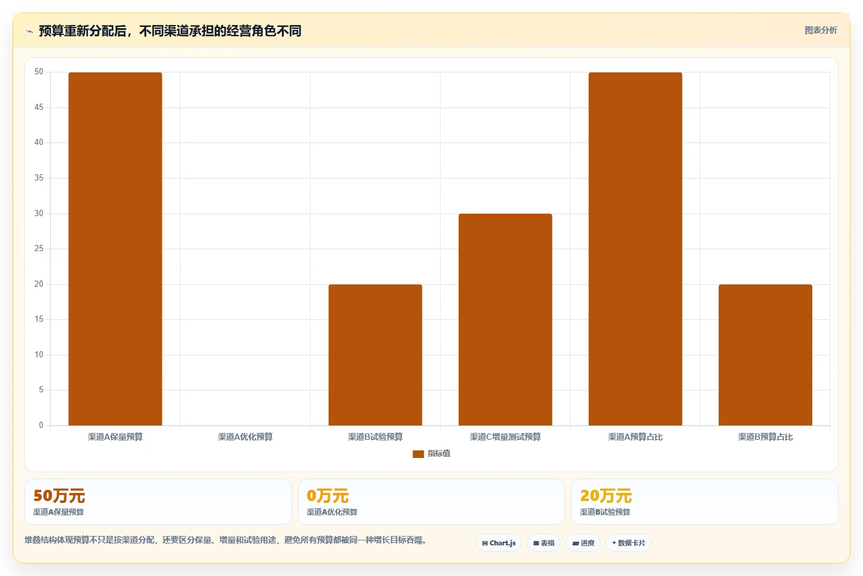Open the 20万元 data card
The image size is (863, 576).
[705, 502]
